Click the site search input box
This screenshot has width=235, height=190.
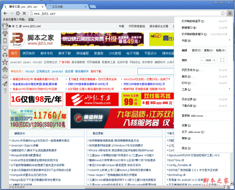point(155,72)
